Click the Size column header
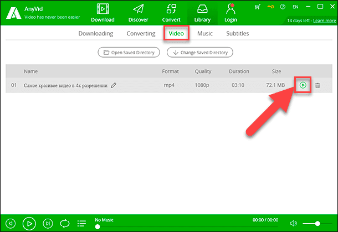 tap(276, 71)
